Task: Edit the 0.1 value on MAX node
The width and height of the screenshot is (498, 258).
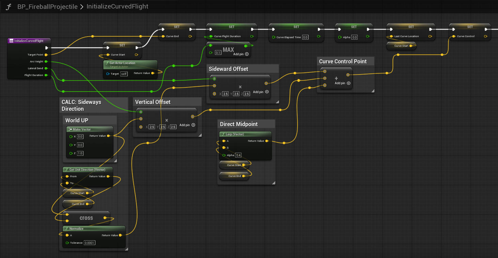Action: (x=218, y=53)
